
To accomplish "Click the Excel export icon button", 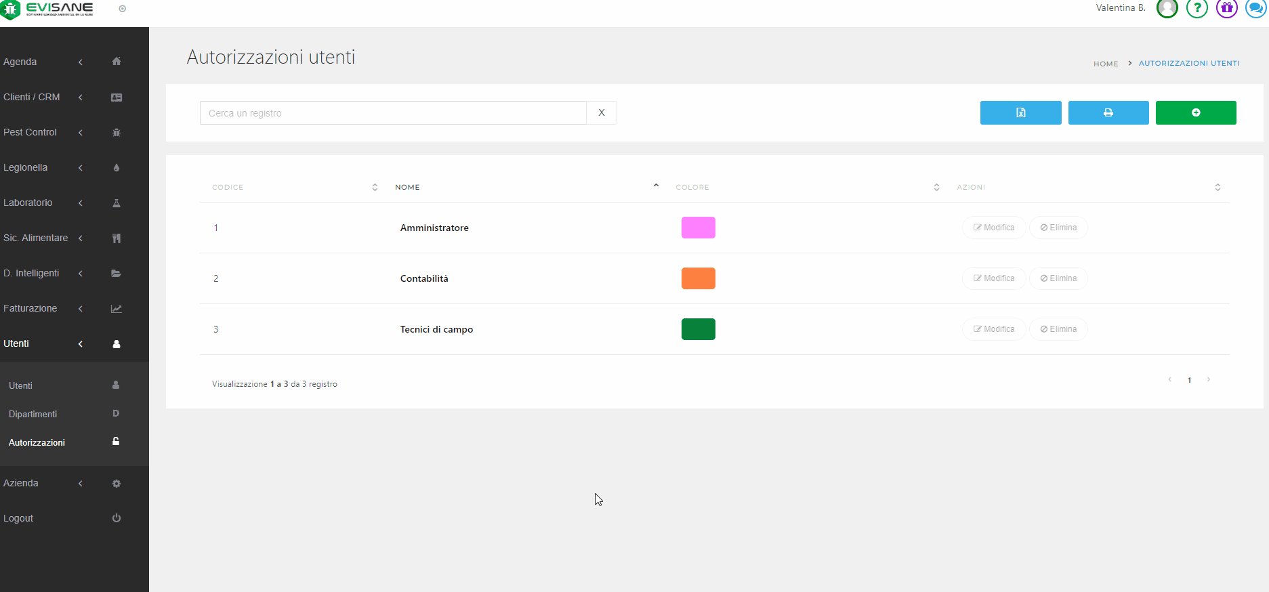I will point(1020,112).
